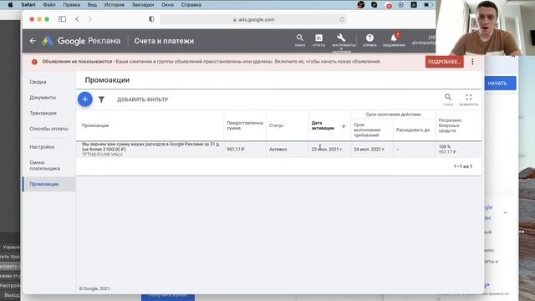
Task: Open the notifications bell
Action: click(x=394, y=38)
